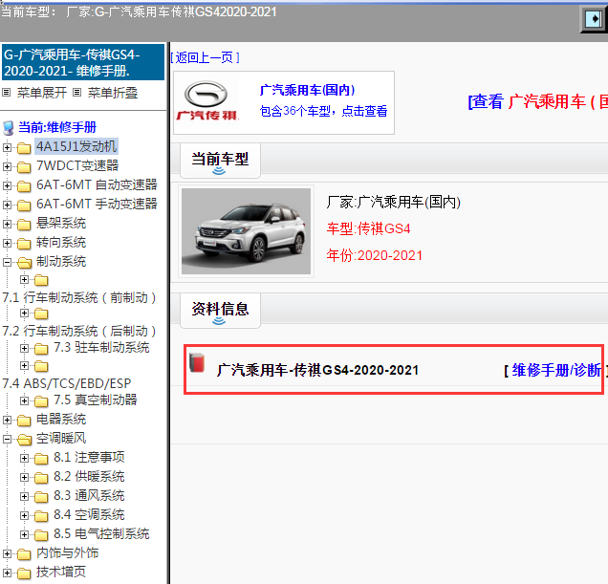This screenshot has height=584, width=608.
Task: Click the 菜单展开 icon
Action: (6, 93)
